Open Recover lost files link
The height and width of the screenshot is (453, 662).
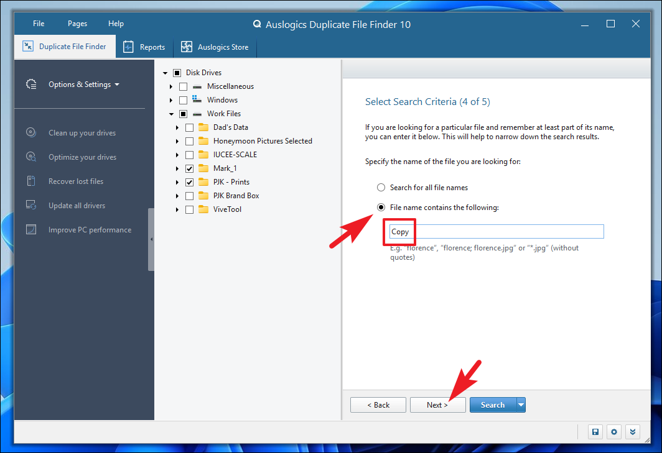coord(75,181)
